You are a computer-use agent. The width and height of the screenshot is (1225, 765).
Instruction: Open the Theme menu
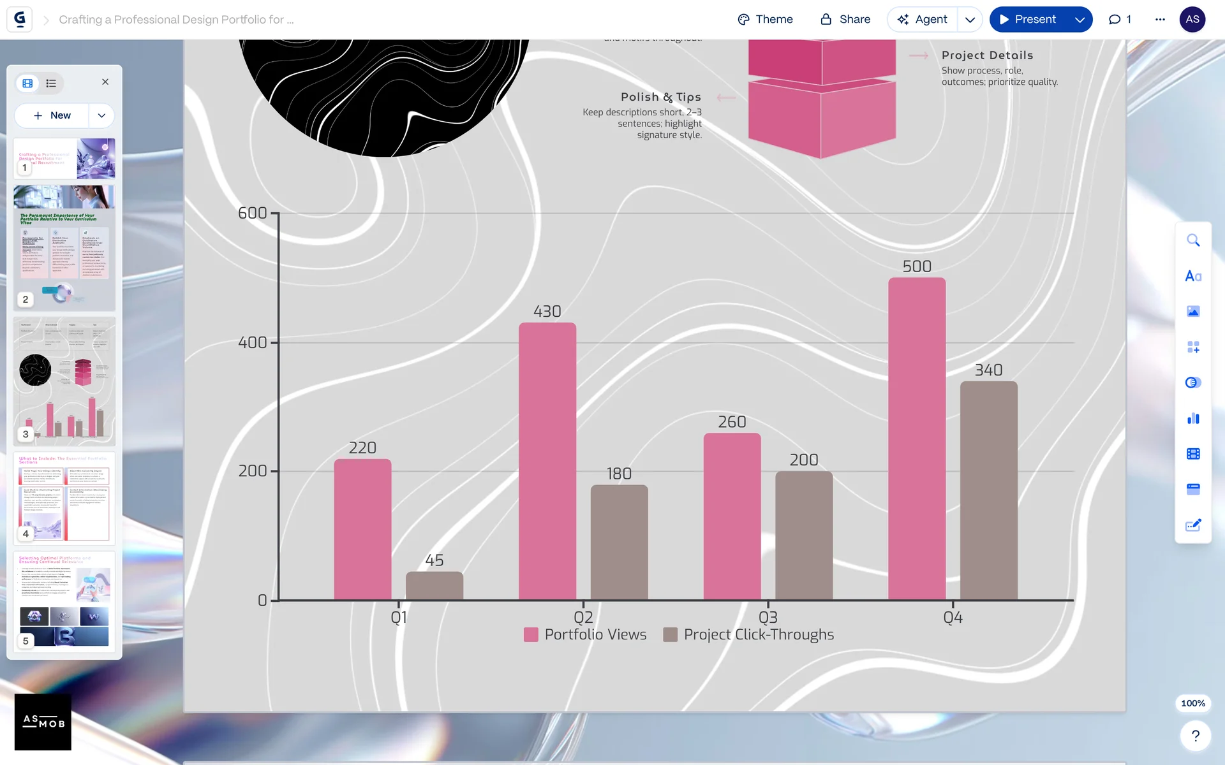(x=765, y=19)
